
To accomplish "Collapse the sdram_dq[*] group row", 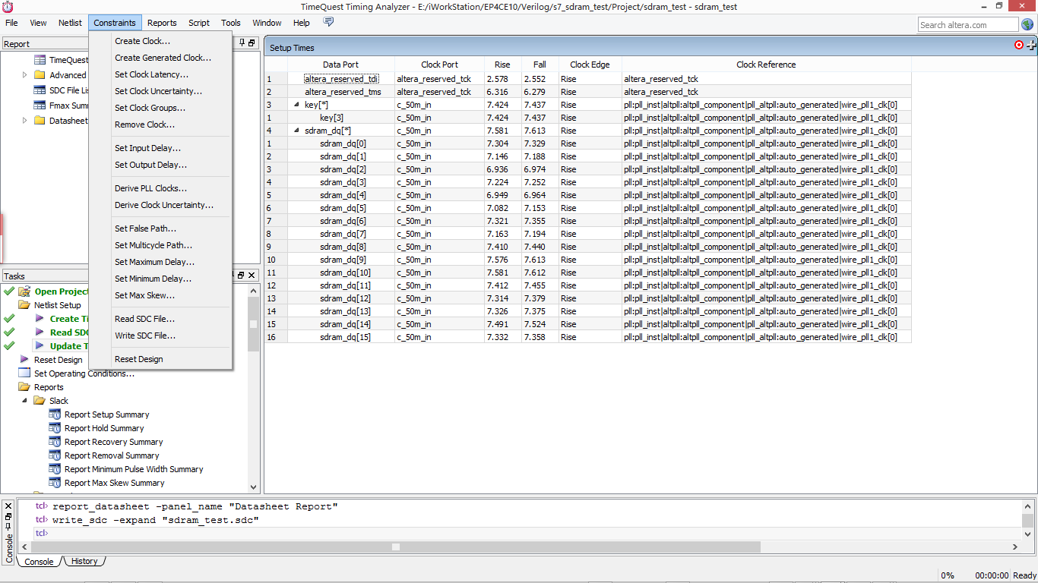I will (297, 131).
